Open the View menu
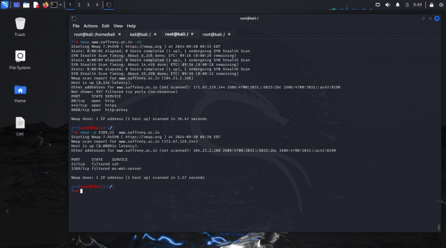 click(x=118, y=26)
